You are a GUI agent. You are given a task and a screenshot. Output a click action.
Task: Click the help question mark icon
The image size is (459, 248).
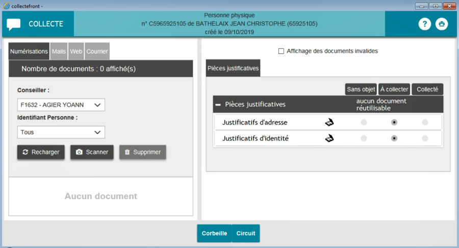424,24
